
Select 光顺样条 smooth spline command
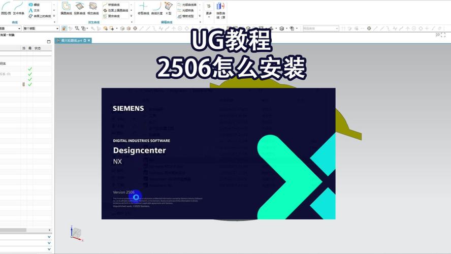coord(186,10)
